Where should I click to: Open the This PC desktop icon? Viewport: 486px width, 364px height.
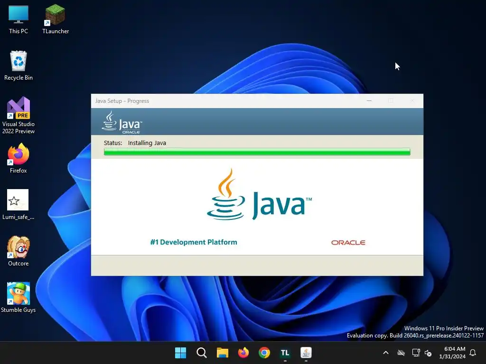click(x=19, y=19)
